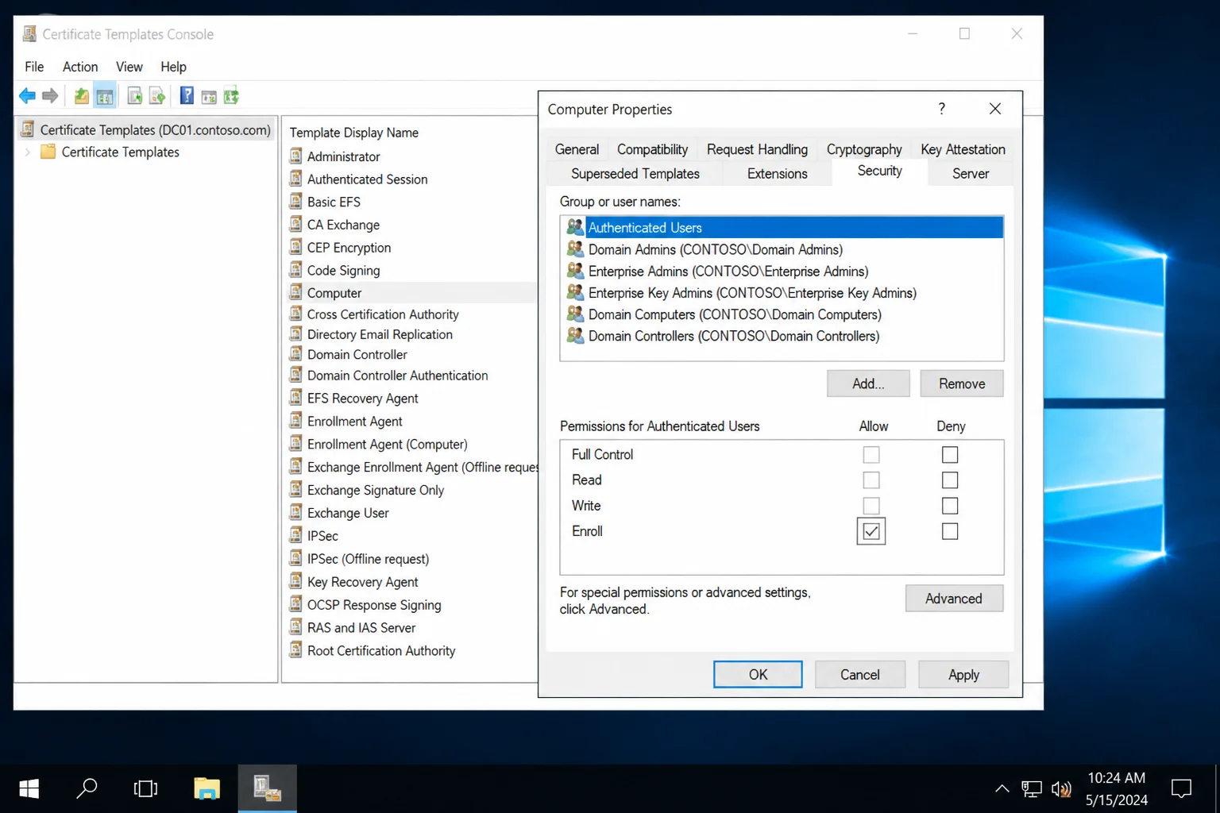Select Domain Controllers (CONTOSO\Domain Controllers) group entry

782,336
